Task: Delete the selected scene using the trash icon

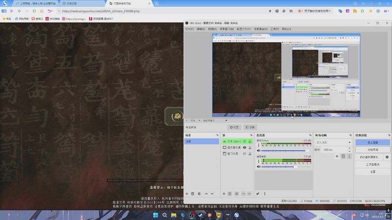Action: coord(193,194)
